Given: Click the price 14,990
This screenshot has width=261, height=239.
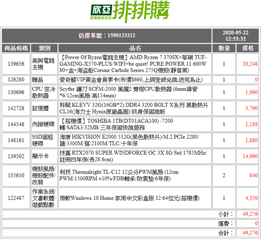Looking at the screenshot, I should [x=250, y=156].
